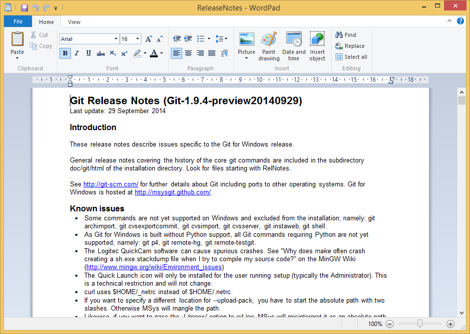The image size is (470, 334).
Task: Click the Introduction heading text
Action: tap(93, 128)
